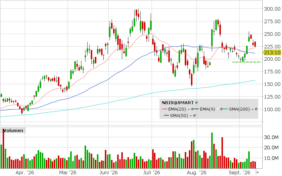Click the 10.0M volume axis label
Screen dimensions: 282x176
[271, 158]
